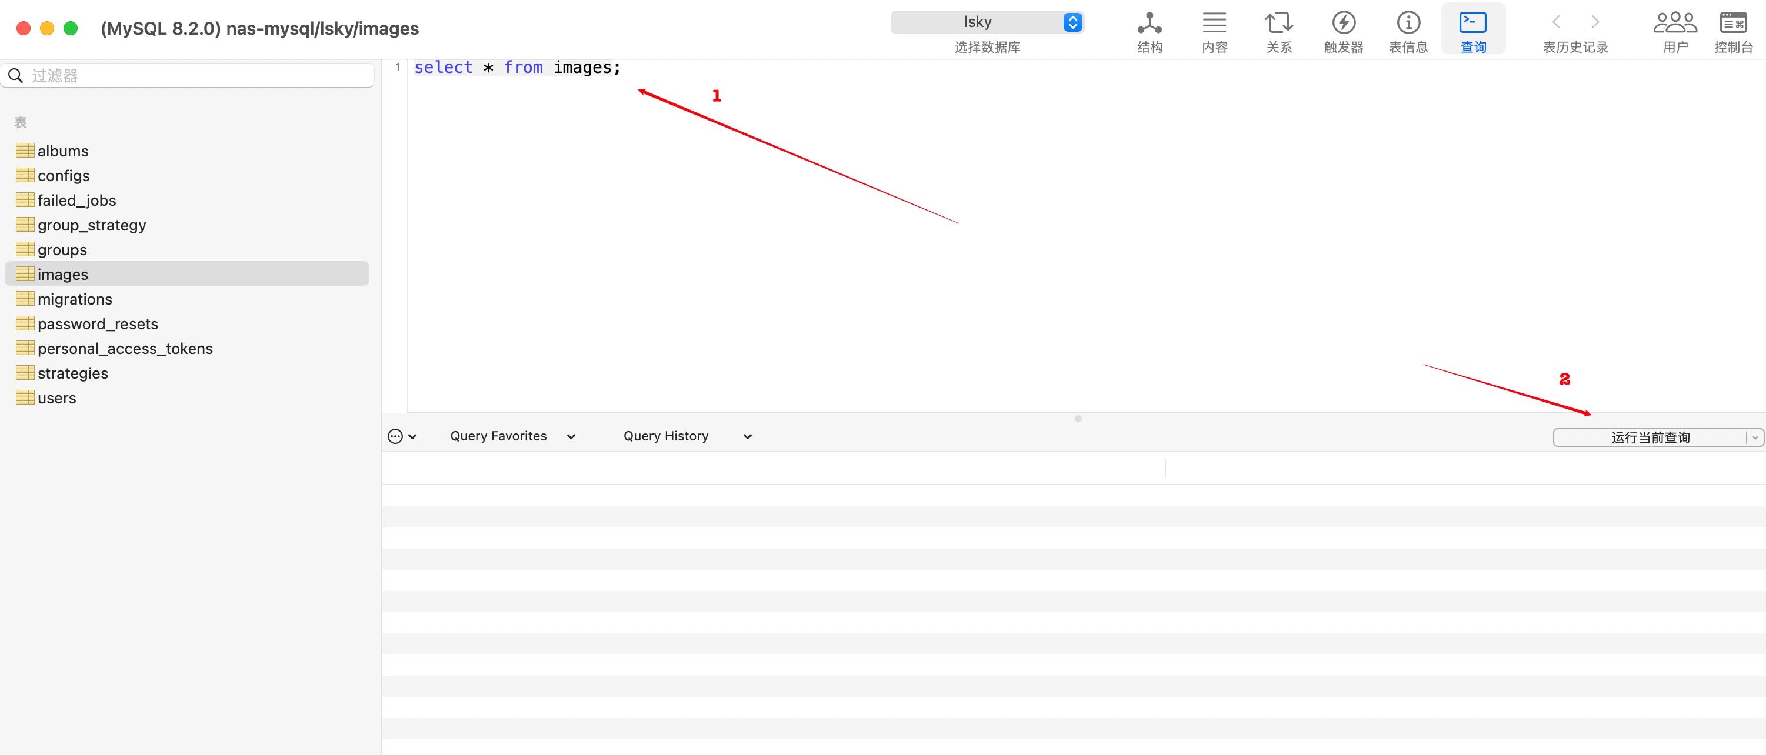Go back in table history
1766x755 pixels.
1556,22
